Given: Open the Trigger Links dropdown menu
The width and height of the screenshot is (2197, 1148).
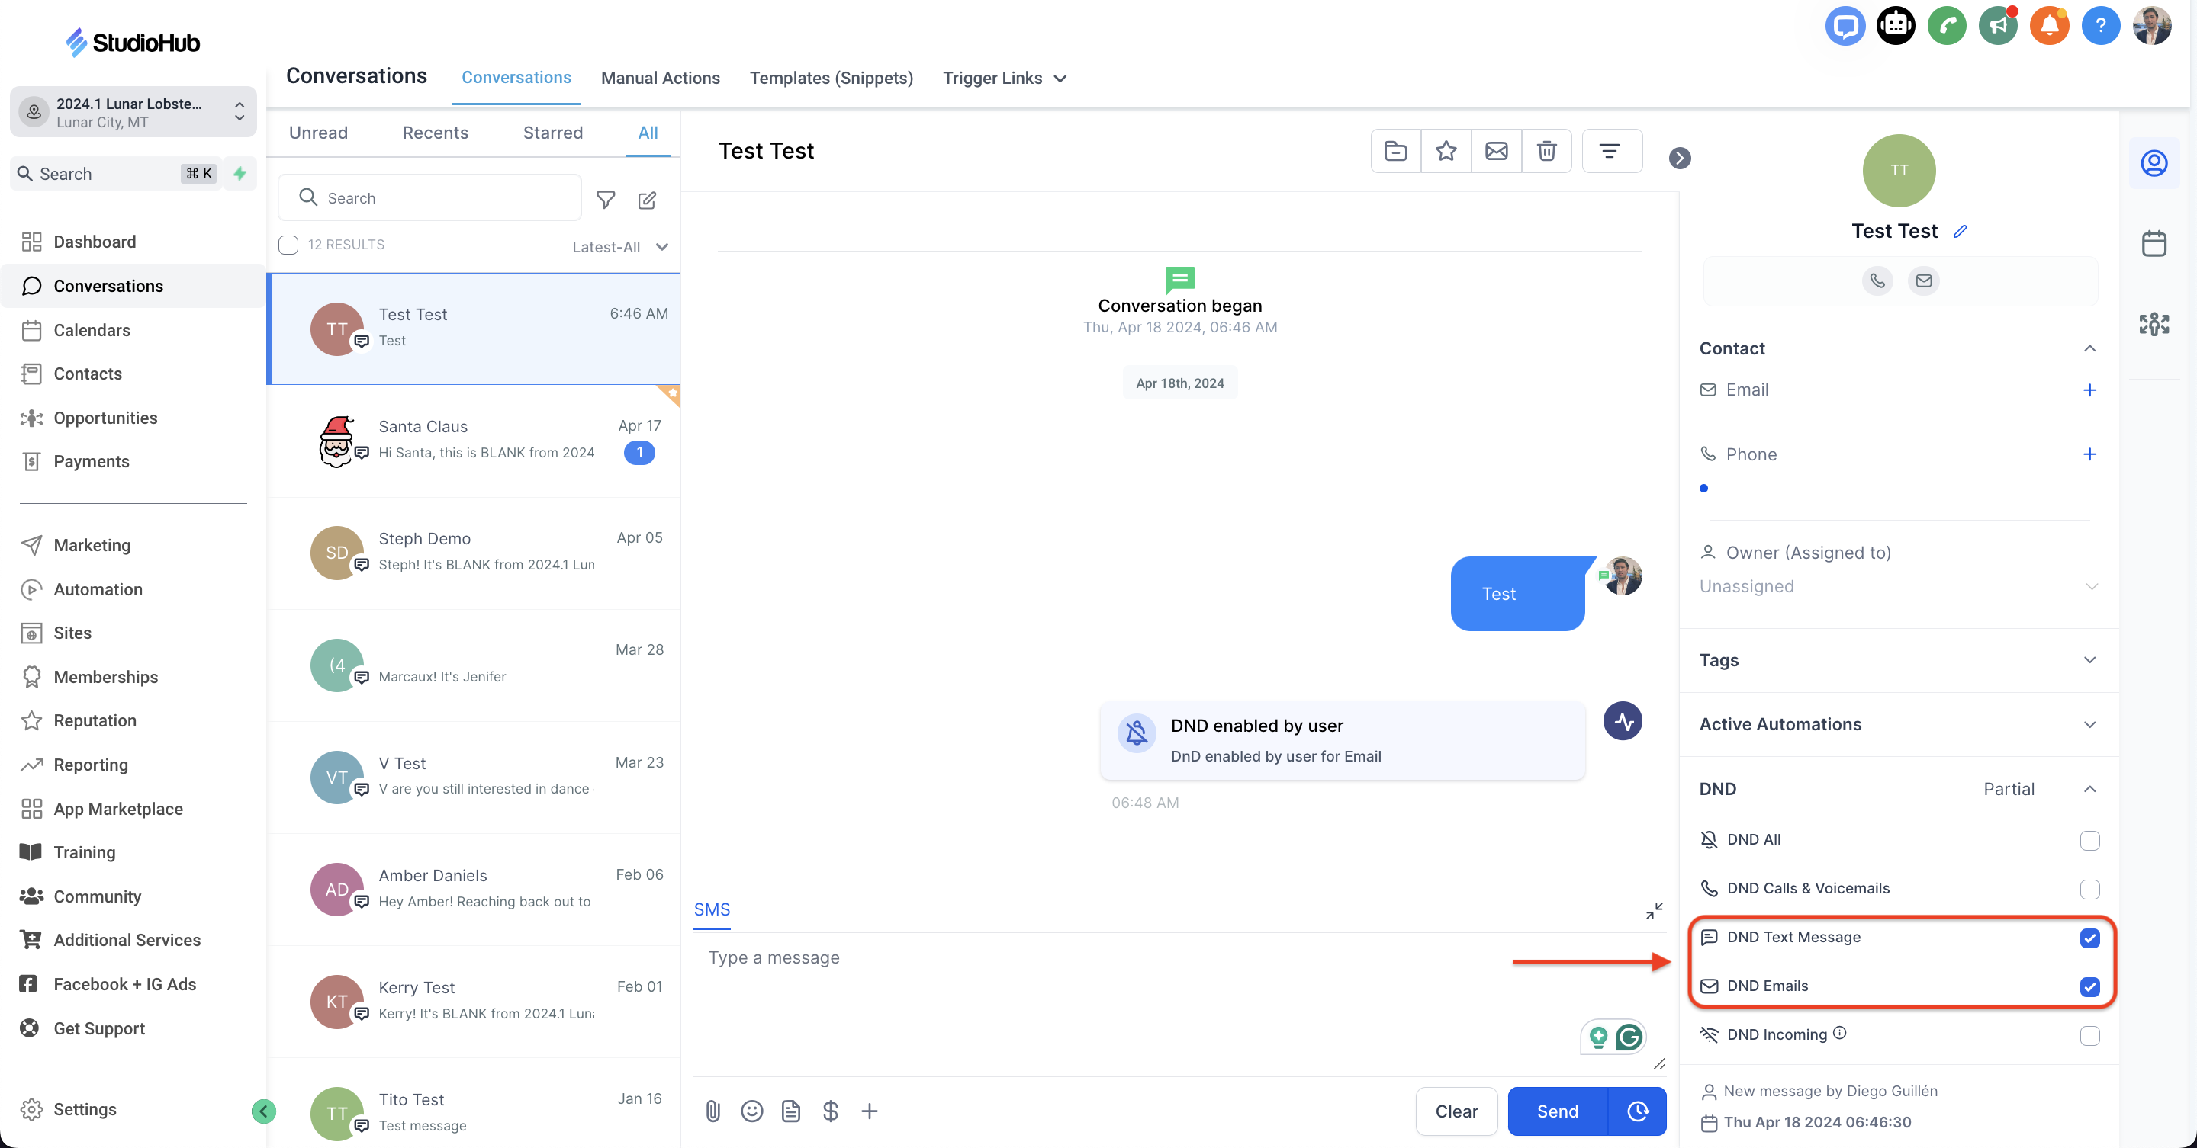Looking at the screenshot, I should tap(1004, 79).
